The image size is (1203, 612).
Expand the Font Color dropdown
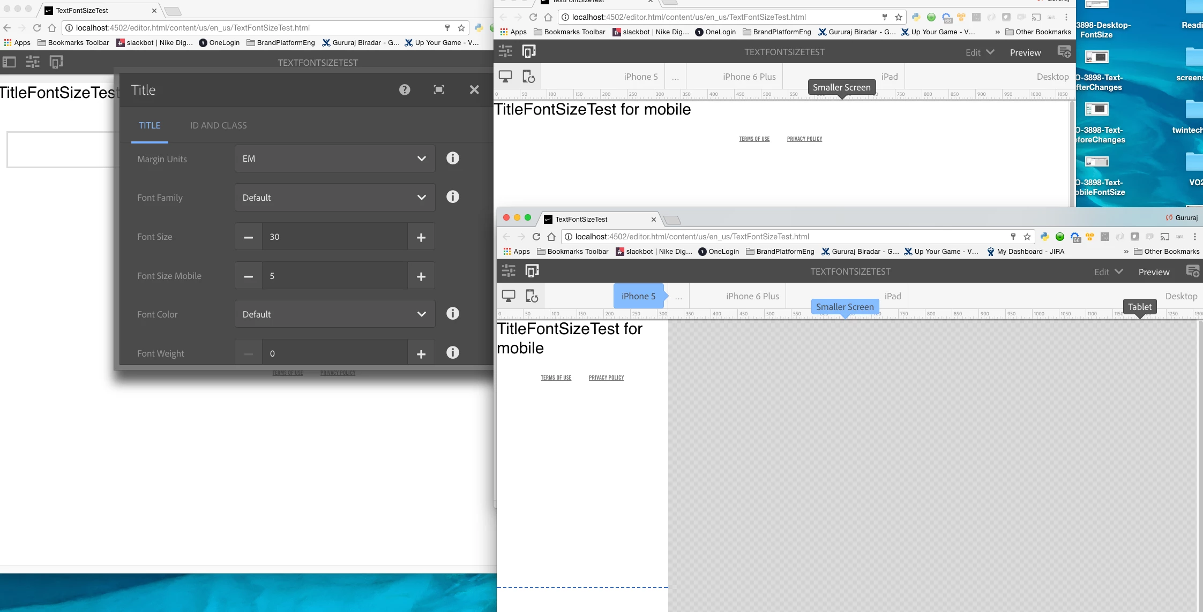click(335, 314)
